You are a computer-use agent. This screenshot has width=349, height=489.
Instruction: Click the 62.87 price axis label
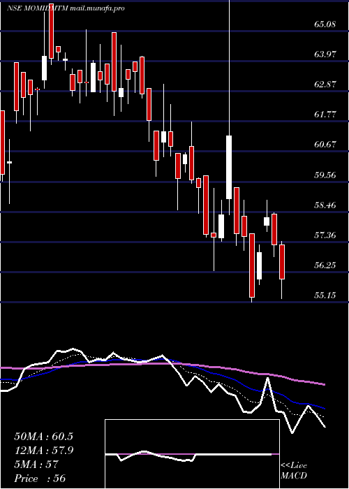click(x=325, y=85)
